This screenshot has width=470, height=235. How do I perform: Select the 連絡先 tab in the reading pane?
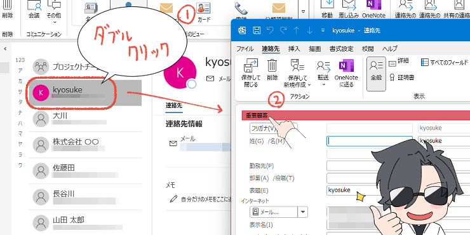click(174, 106)
